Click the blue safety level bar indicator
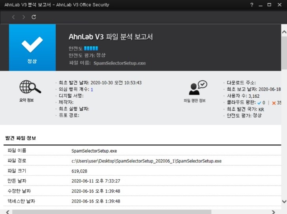 tap(91, 48)
